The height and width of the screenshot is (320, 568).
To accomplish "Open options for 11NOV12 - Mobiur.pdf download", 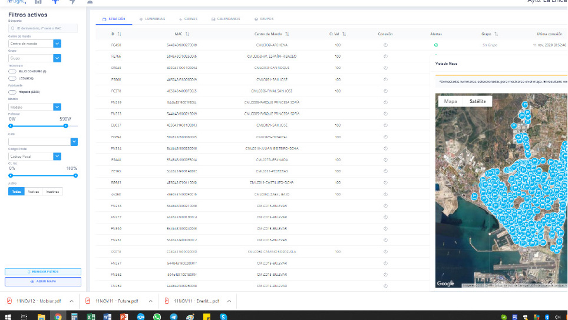I will tap(72, 301).
